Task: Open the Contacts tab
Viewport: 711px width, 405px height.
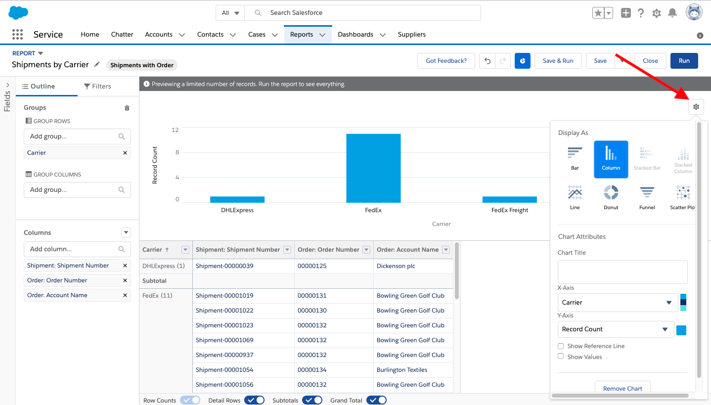Action: click(x=210, y=35)
